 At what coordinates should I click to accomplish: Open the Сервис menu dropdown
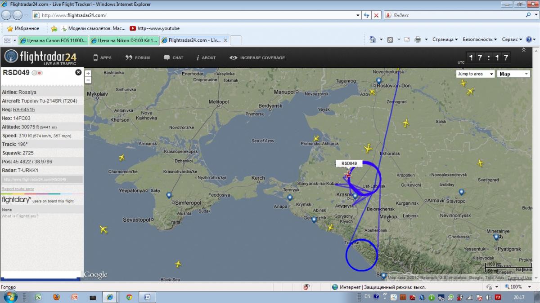[x=512, y=40]
